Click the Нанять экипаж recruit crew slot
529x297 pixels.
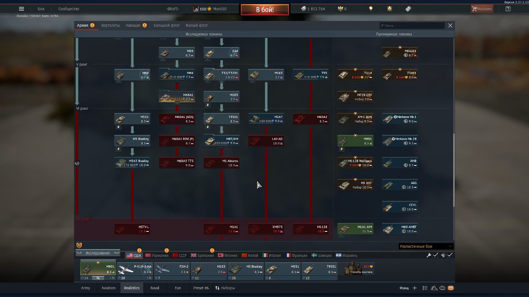point(356,269)
